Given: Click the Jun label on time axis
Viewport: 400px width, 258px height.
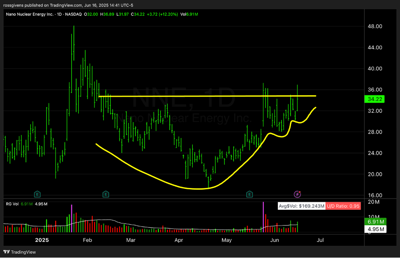Looking at the screenshot, I should coord(274,240).
